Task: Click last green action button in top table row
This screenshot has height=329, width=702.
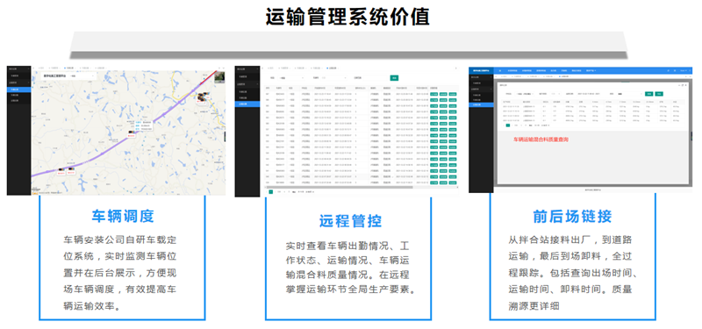Action: coord(454,94)
